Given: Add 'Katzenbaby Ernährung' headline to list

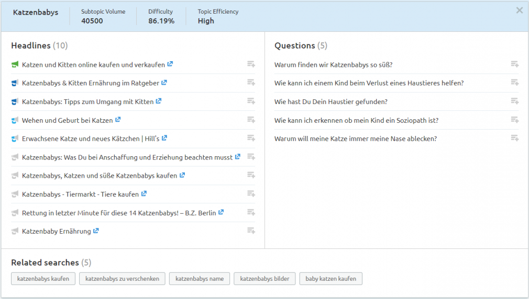Looking at the screenshot, I should [x=251, y=231].
